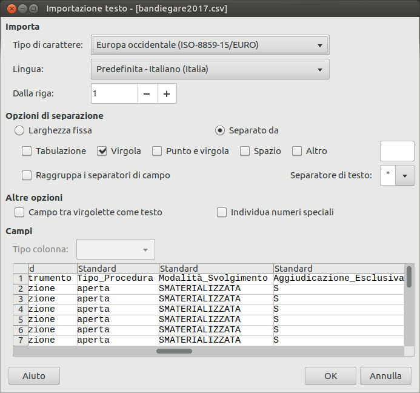Increase Dalla riga with plus button
420x393 pixels.
tap(167, 93)
